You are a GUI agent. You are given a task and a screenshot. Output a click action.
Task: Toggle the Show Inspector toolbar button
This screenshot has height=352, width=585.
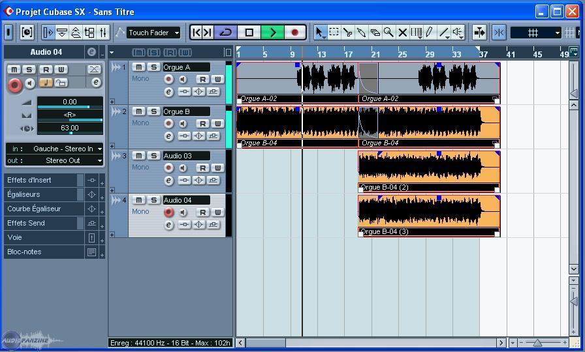point(48,33)
